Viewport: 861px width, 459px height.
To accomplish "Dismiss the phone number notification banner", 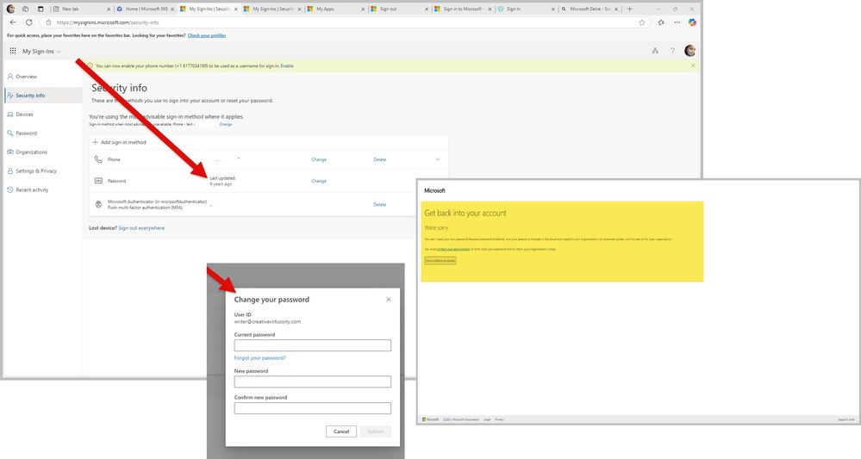I will click(693, 65).
